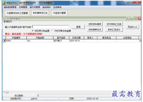The width and height of the screenshot is (143, 102).
Task: Click 打印材料汇总表 button
Action: pyautogui.click(x=114, y=24)
